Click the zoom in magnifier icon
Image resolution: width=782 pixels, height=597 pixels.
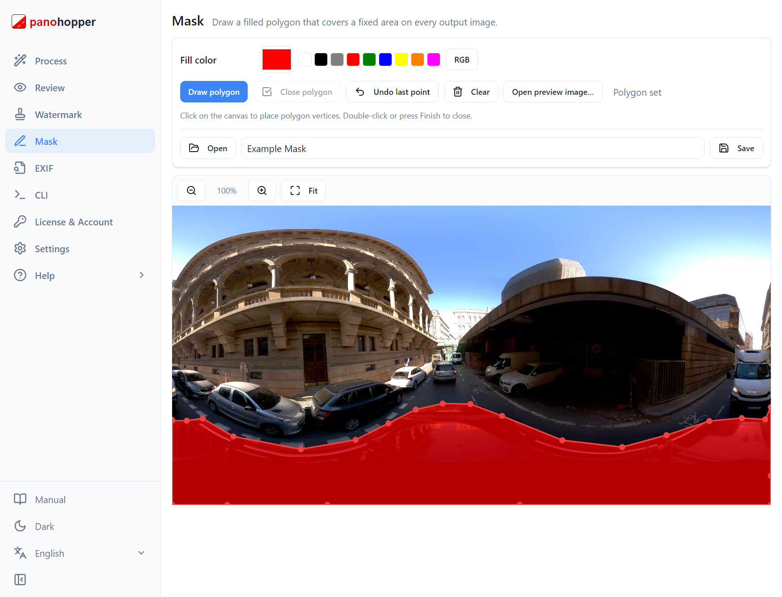[262, 191]
